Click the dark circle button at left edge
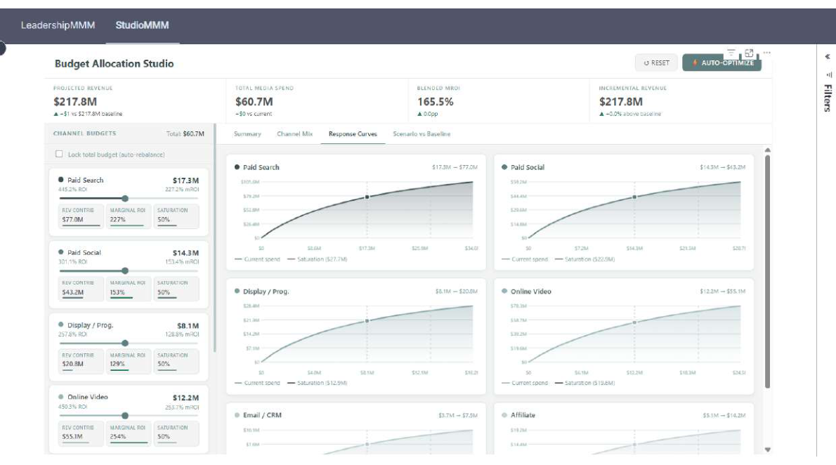Image resolution: width=836 pixels, height=465 pixels. pyautogui.click(x=1, y=48)
